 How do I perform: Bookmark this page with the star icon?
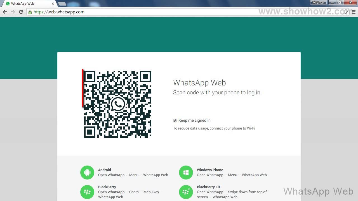click(345, 12)
